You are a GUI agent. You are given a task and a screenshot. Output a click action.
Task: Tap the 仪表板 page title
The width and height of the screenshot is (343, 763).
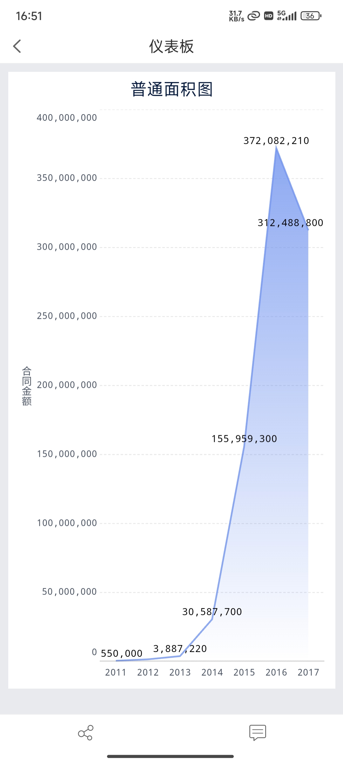click(x=171, y=46)
